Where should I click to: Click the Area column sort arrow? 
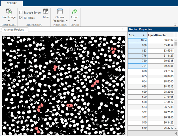point(144,35)
